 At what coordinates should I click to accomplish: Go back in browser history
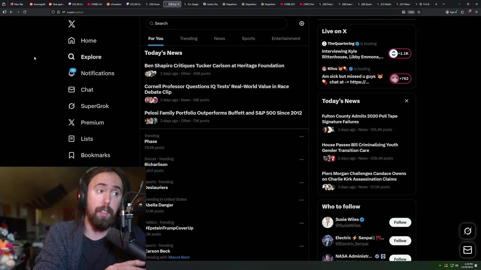pos(11,12)
